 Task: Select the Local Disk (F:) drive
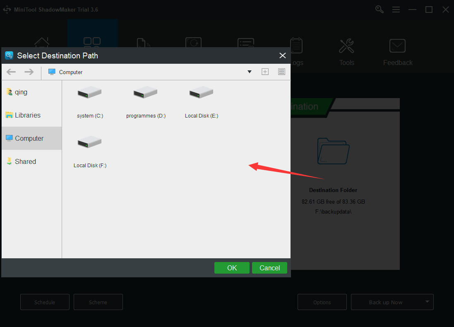(x=90, y=152)
